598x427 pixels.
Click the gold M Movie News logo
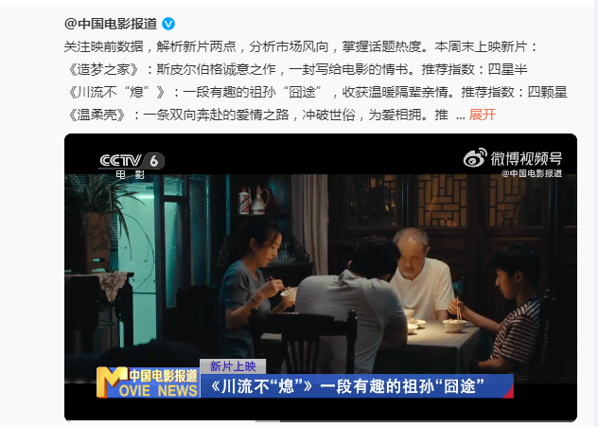tap(112, 383)
